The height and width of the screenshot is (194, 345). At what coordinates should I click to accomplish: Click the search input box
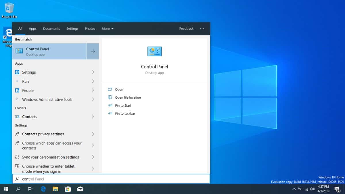pos(111,179)
